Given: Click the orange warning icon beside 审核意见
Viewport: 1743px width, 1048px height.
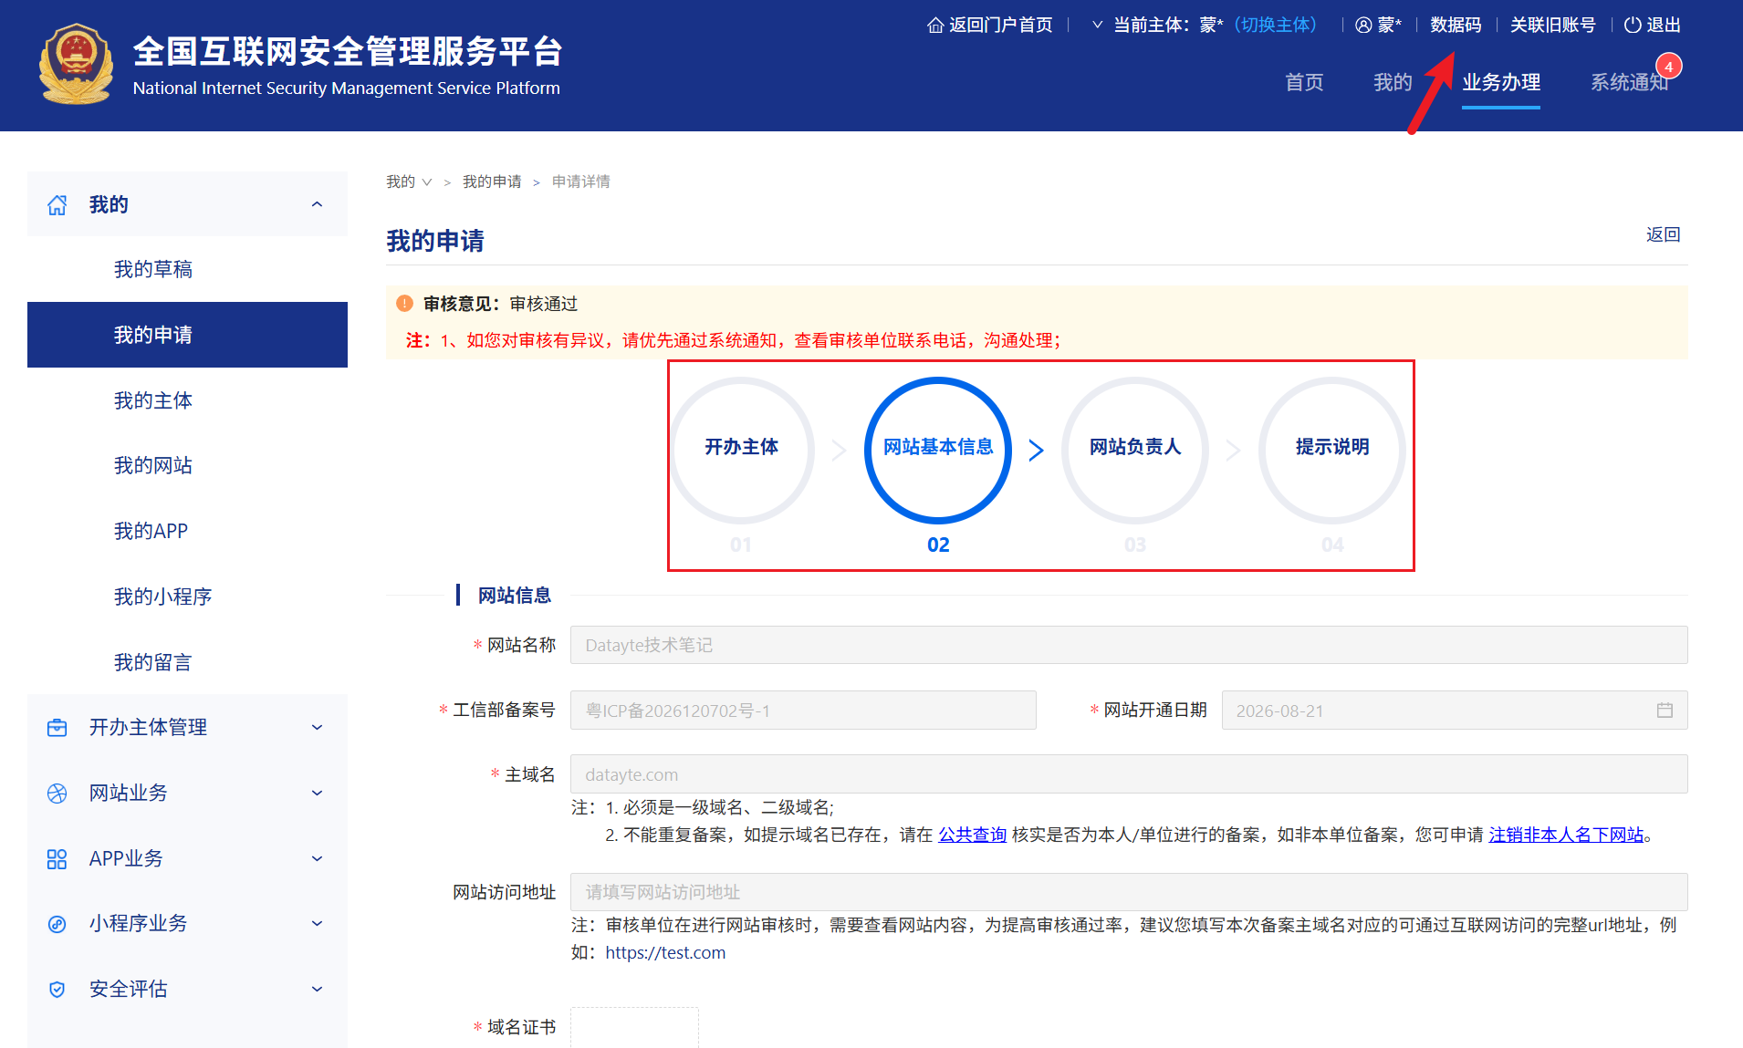Looking at the screenshot, I should tap(404, 304).
